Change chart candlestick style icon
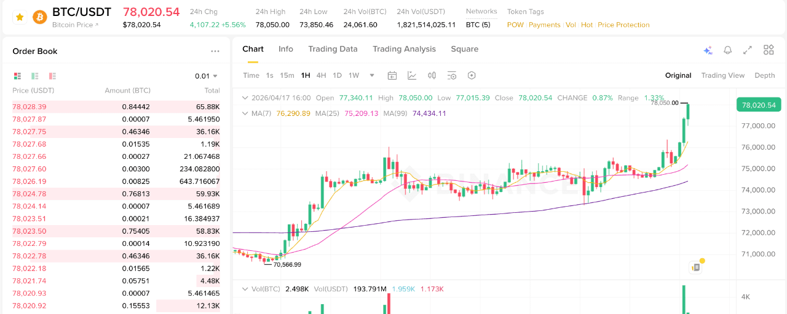The height and width of the screenshot is (314, 787). point(432,75)
